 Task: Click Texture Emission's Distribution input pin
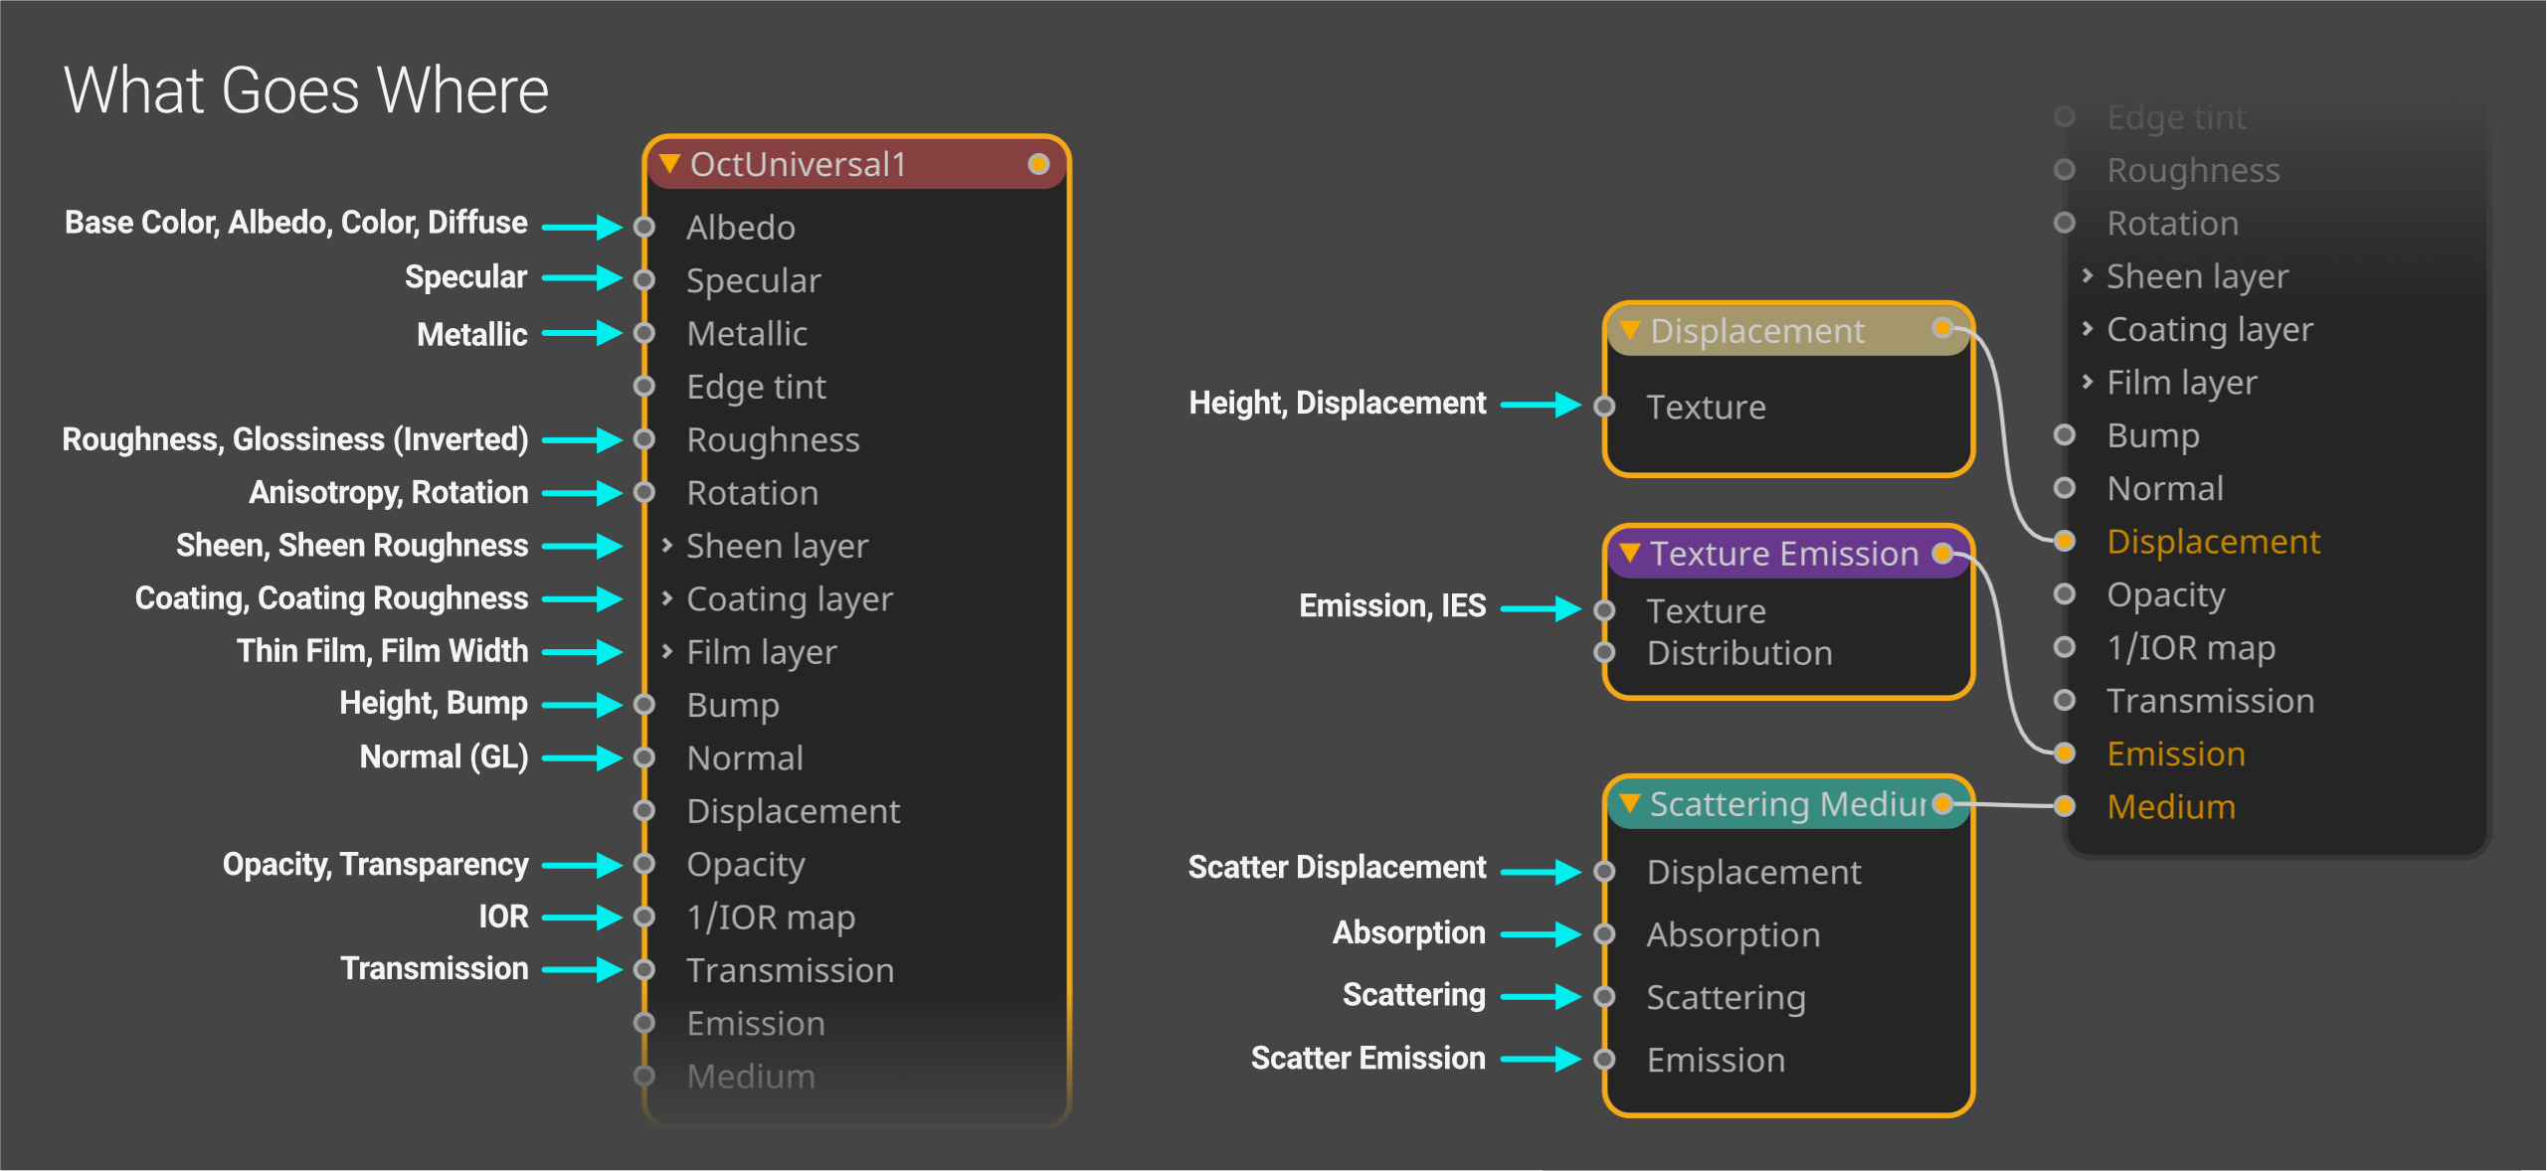(1604, 652)
